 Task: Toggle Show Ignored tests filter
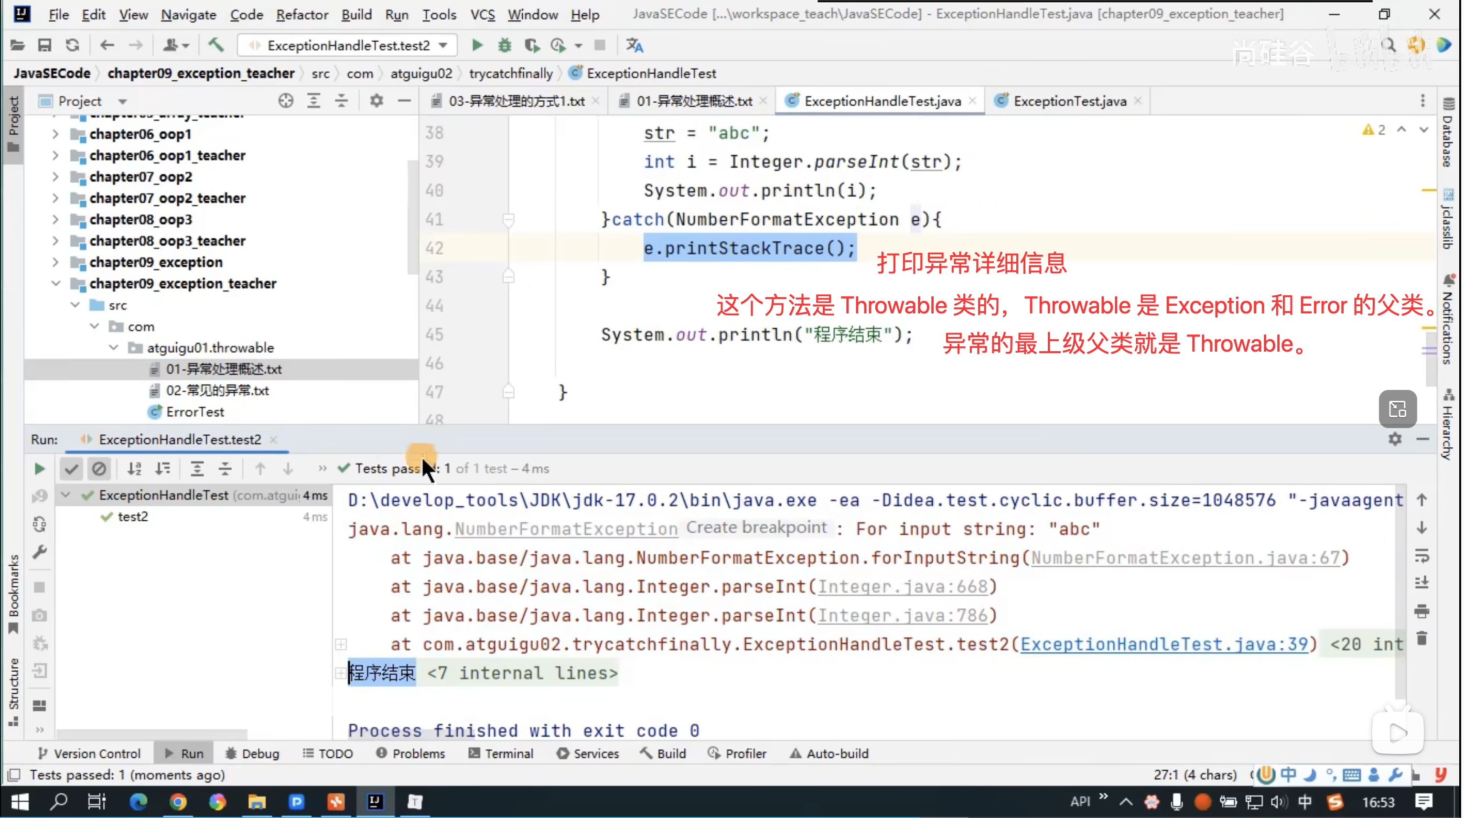click(x=99, y=469)
